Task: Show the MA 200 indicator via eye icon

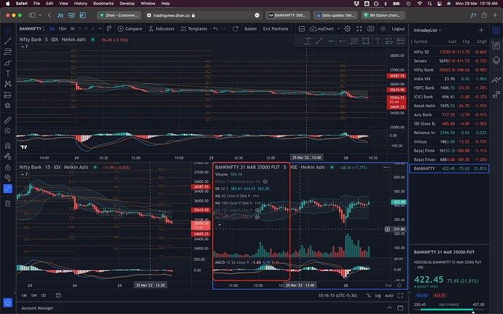Action: click(257, 217)
